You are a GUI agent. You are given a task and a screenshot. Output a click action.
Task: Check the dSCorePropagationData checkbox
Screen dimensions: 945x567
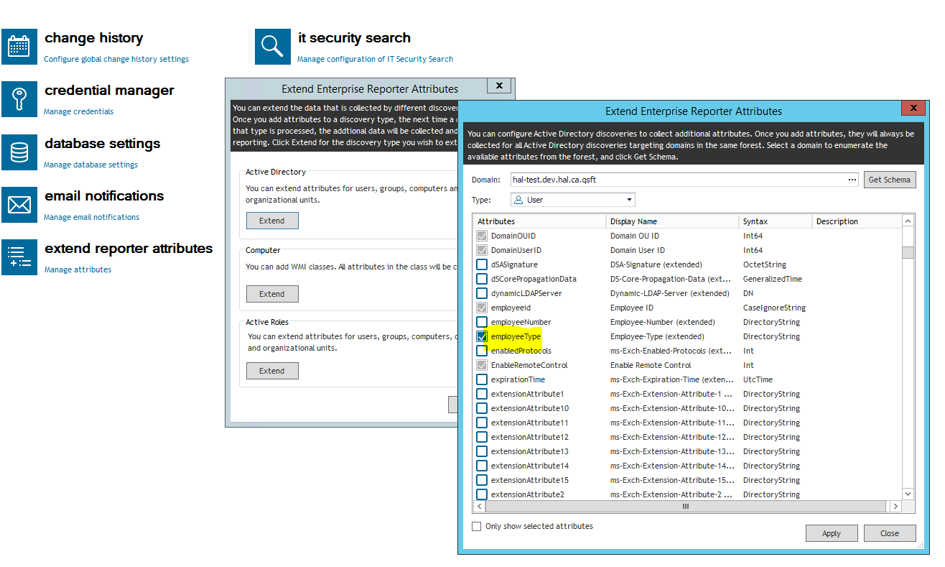pos(482,279)
